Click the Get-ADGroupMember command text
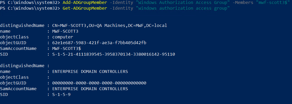 point(85,8)
